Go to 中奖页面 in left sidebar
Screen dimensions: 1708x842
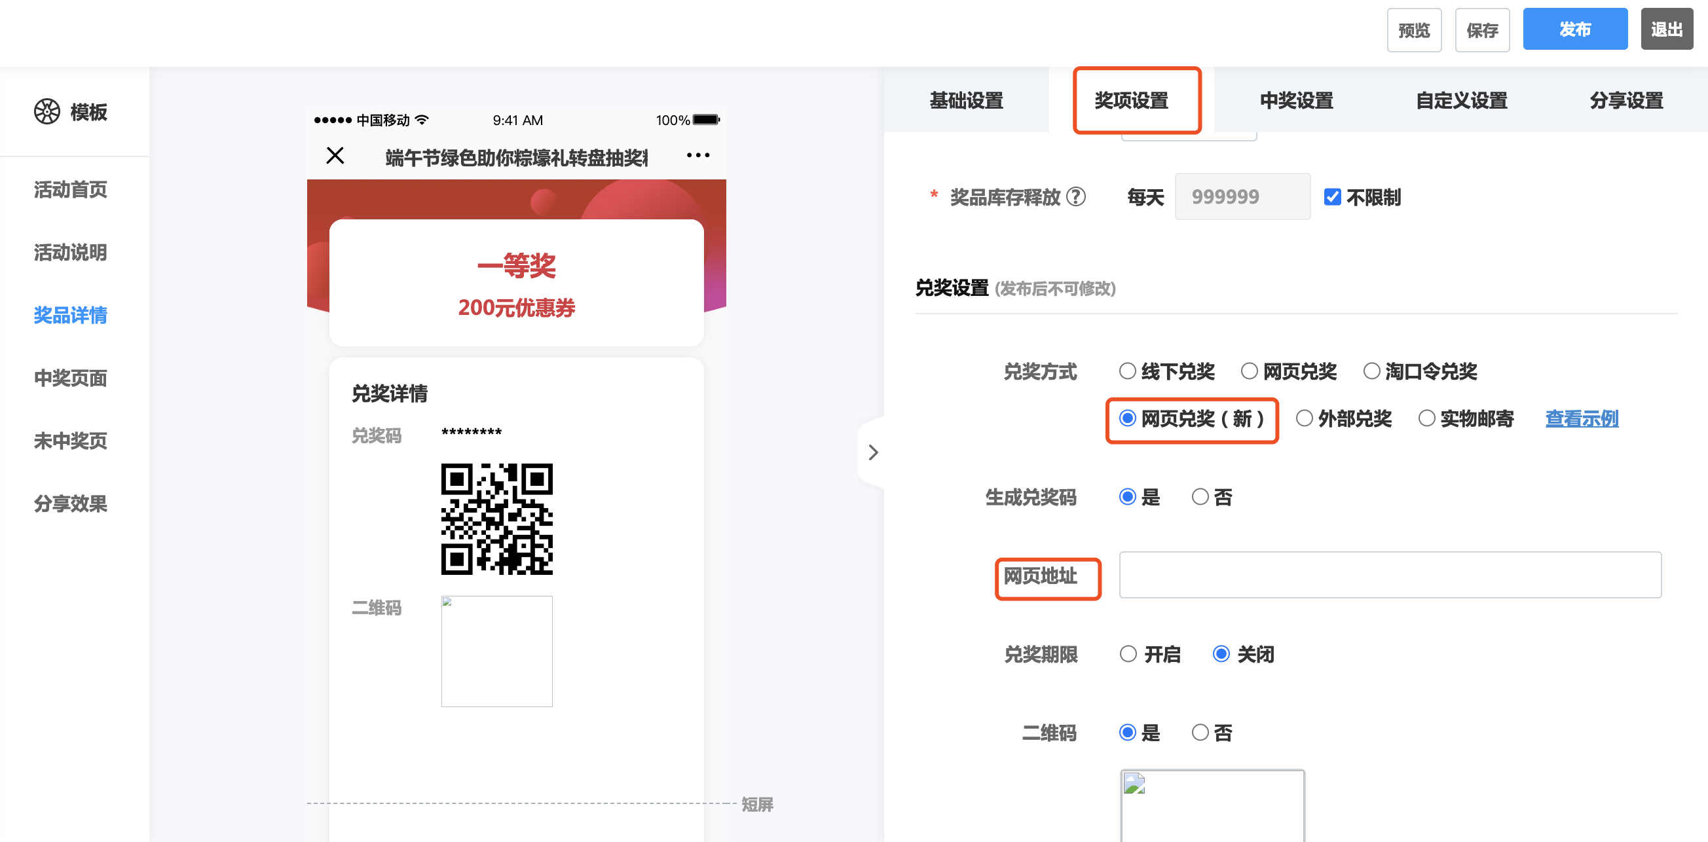click(70, 378)
